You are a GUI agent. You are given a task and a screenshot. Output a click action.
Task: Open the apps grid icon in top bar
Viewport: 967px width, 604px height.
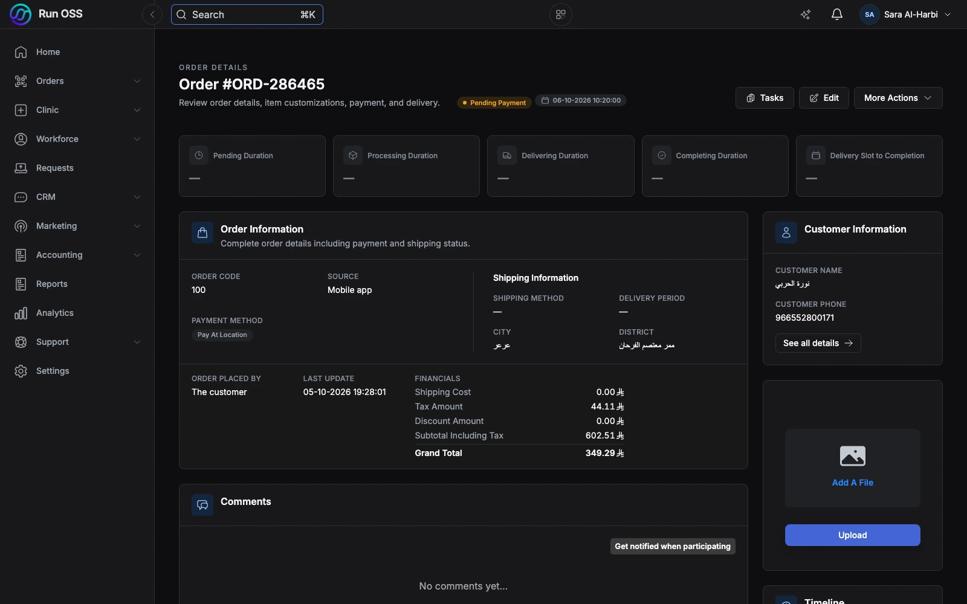tap(561, 14)
